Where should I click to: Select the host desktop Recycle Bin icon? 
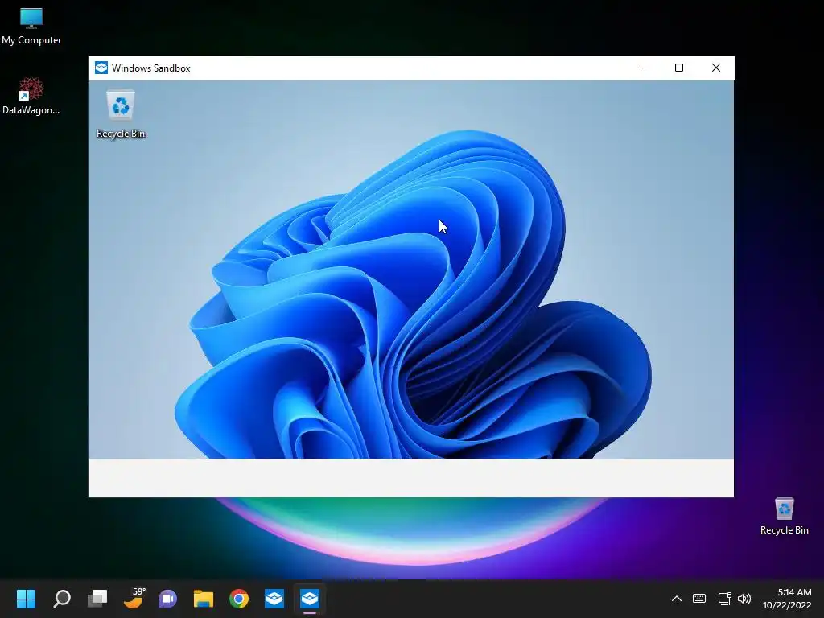pyautogui.click(x=784, y=516)
